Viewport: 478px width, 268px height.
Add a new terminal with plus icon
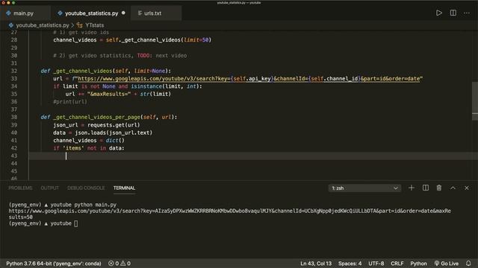[412, 188]
